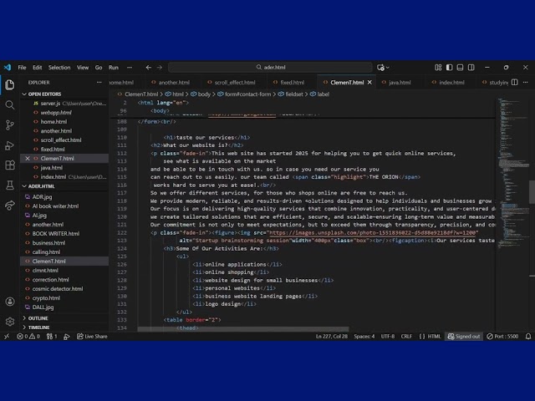Viewport: 535px width, 401px height.
Task: Click the editor horizontal scrollbar
Action: (243, 329)
